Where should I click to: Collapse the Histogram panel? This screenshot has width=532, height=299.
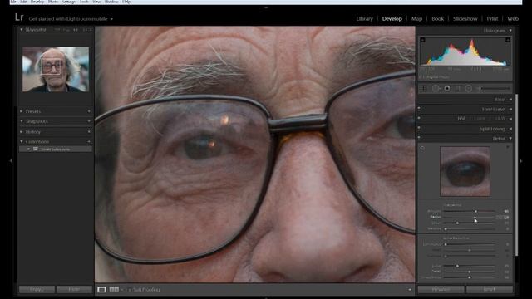(x=510, y=31)
